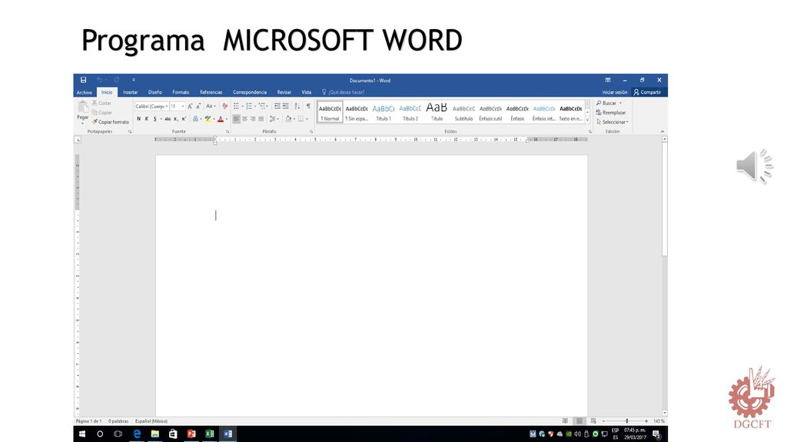Justify the text

click(x=261, y=119)
